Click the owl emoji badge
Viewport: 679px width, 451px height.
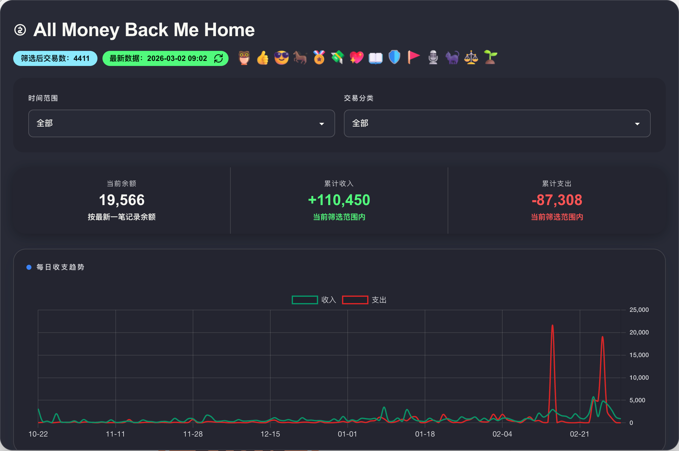coord(244,58)
